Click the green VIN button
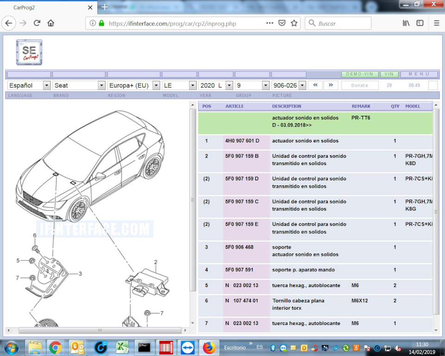The image size is (445, 356). 389,74
